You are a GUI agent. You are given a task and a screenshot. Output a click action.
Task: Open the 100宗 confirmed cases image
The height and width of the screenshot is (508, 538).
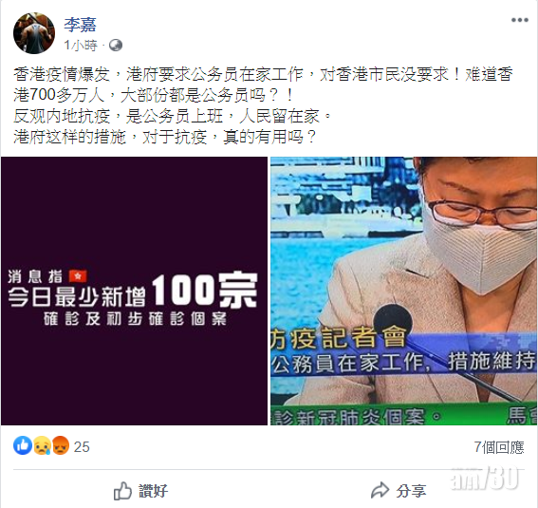[134, 291]
